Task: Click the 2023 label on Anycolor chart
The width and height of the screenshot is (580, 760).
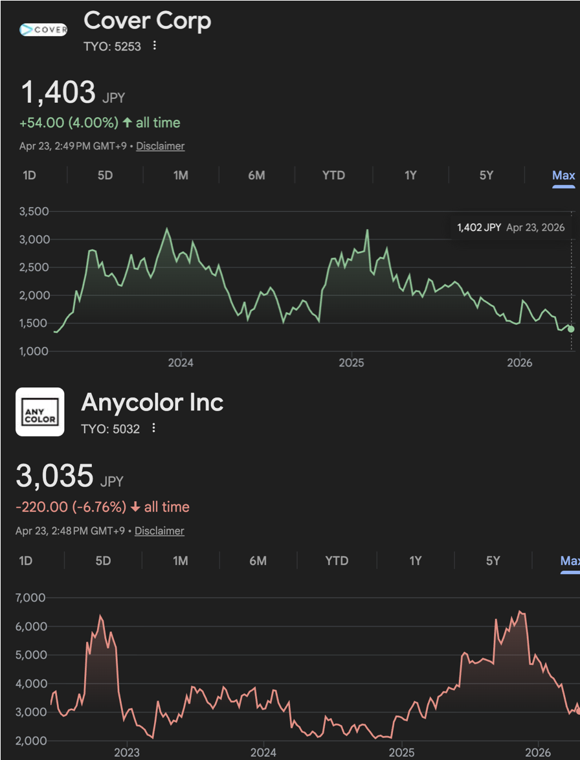Action: click(126, 752)
